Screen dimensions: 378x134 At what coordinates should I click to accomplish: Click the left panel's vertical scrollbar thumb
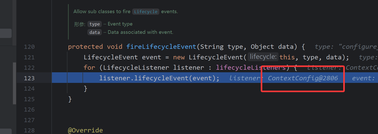pos(15,83)
